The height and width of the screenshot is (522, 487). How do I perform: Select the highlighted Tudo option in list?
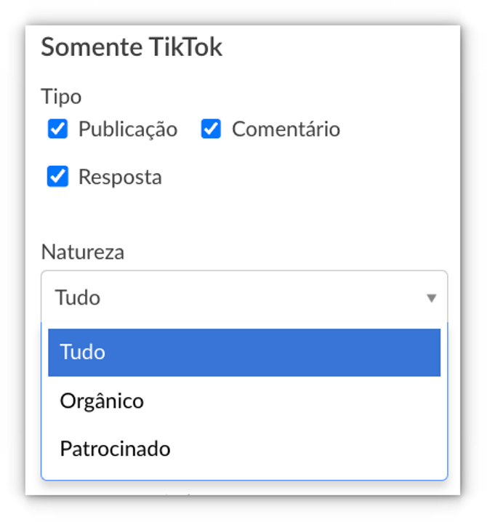point(244,353)
